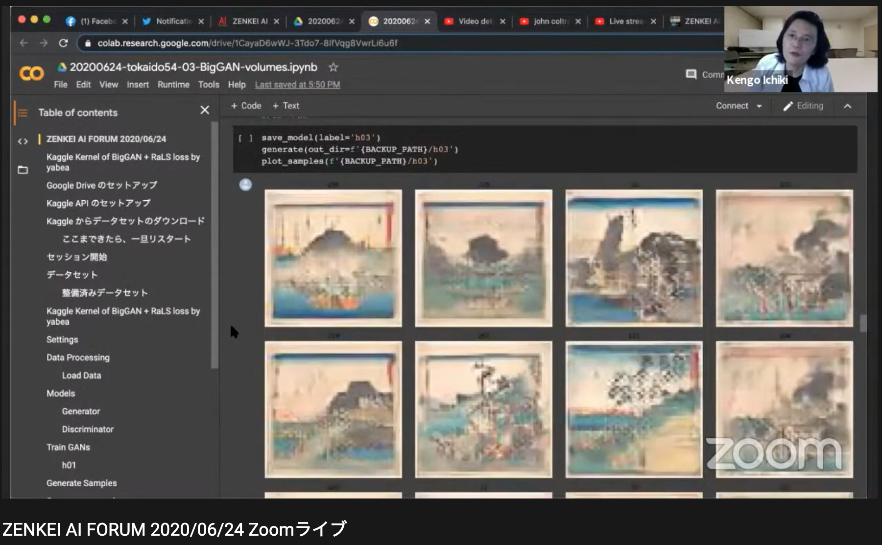Click the Connect button
Image resolution: width=882 pixels, height=545 pixels.
[732, 106]
